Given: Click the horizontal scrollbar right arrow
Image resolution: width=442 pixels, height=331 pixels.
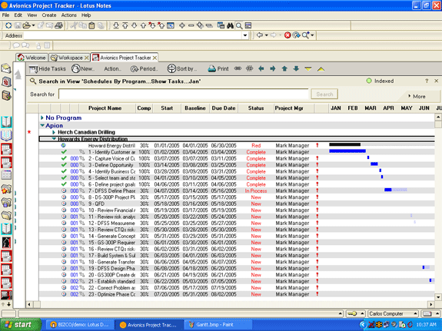Looking at the screenshot, I should pyautogui.click(x=430, y=305).
